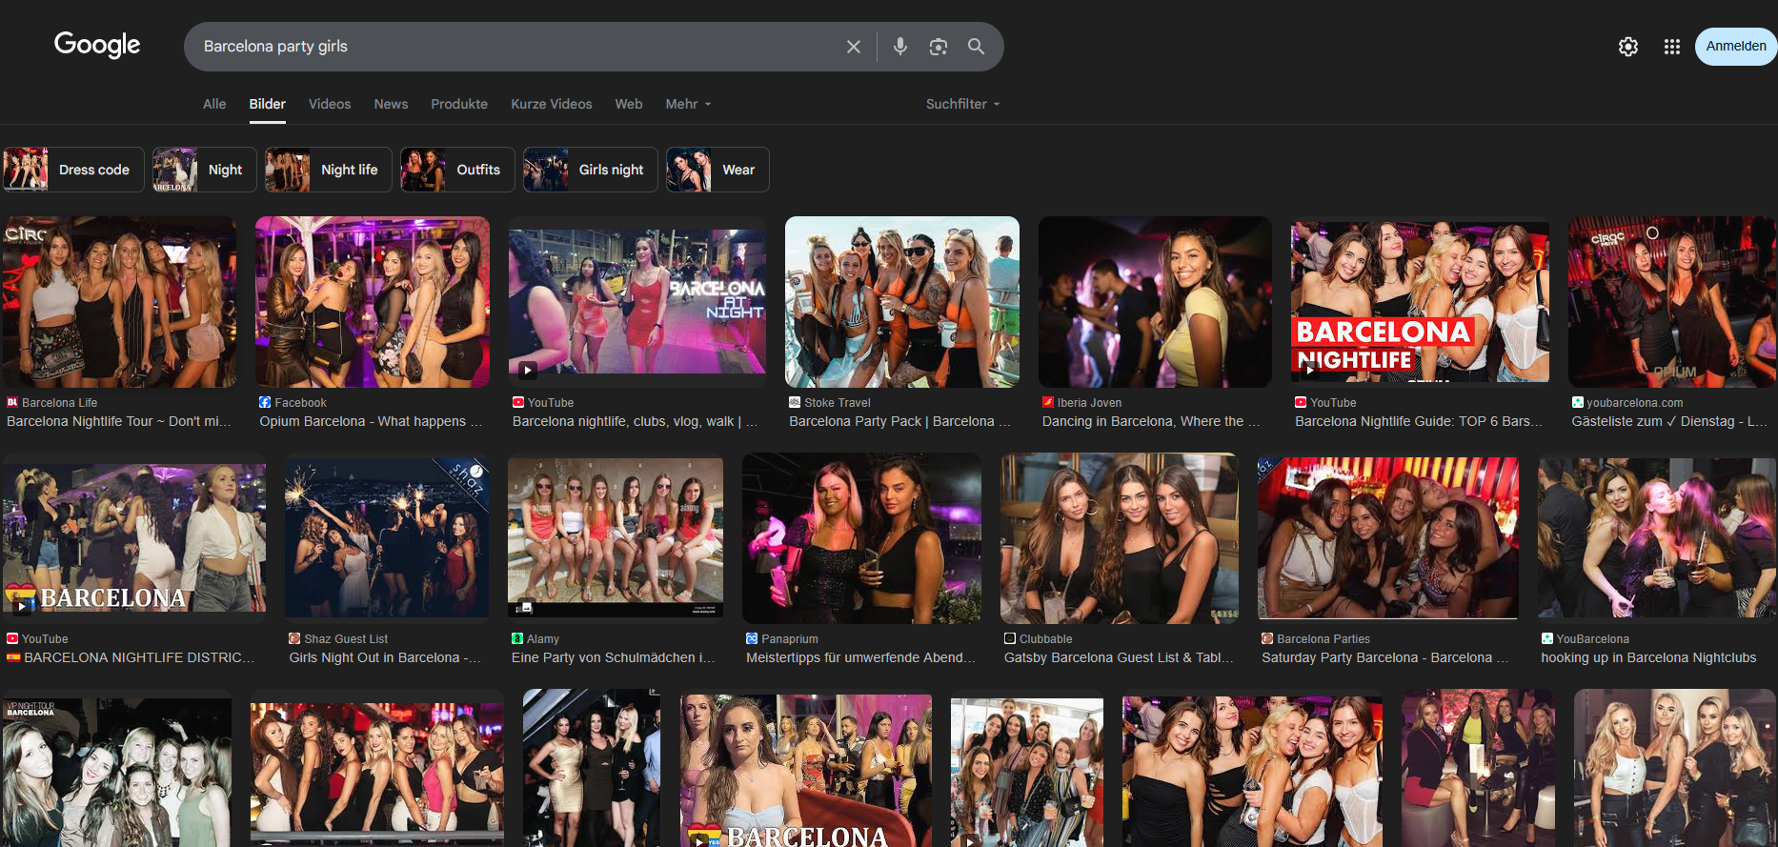Click the Anmelden sign-in button
Screen dimensions: 1778x847
(x=1736, y=47)
